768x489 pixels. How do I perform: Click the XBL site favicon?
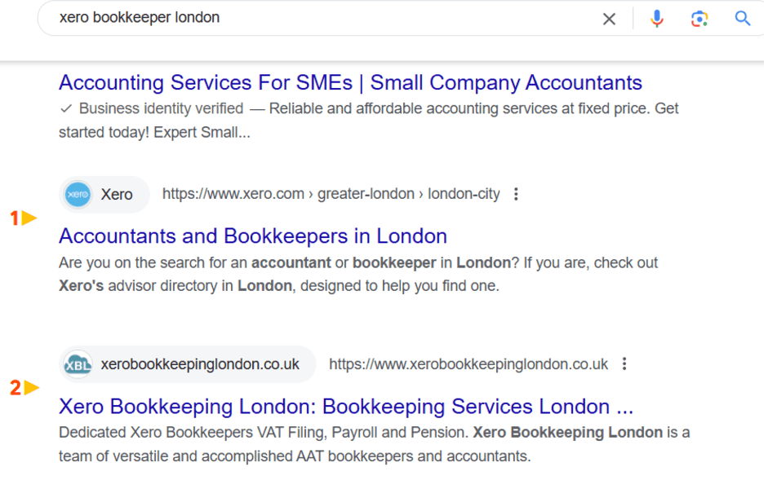(78, 364)
